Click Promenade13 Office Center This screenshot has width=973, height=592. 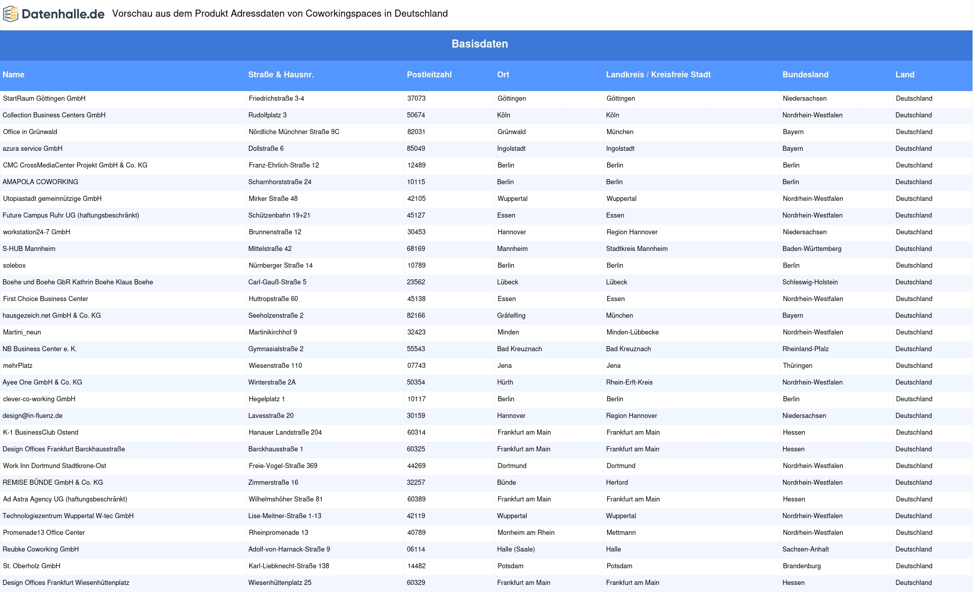(44, 533)
